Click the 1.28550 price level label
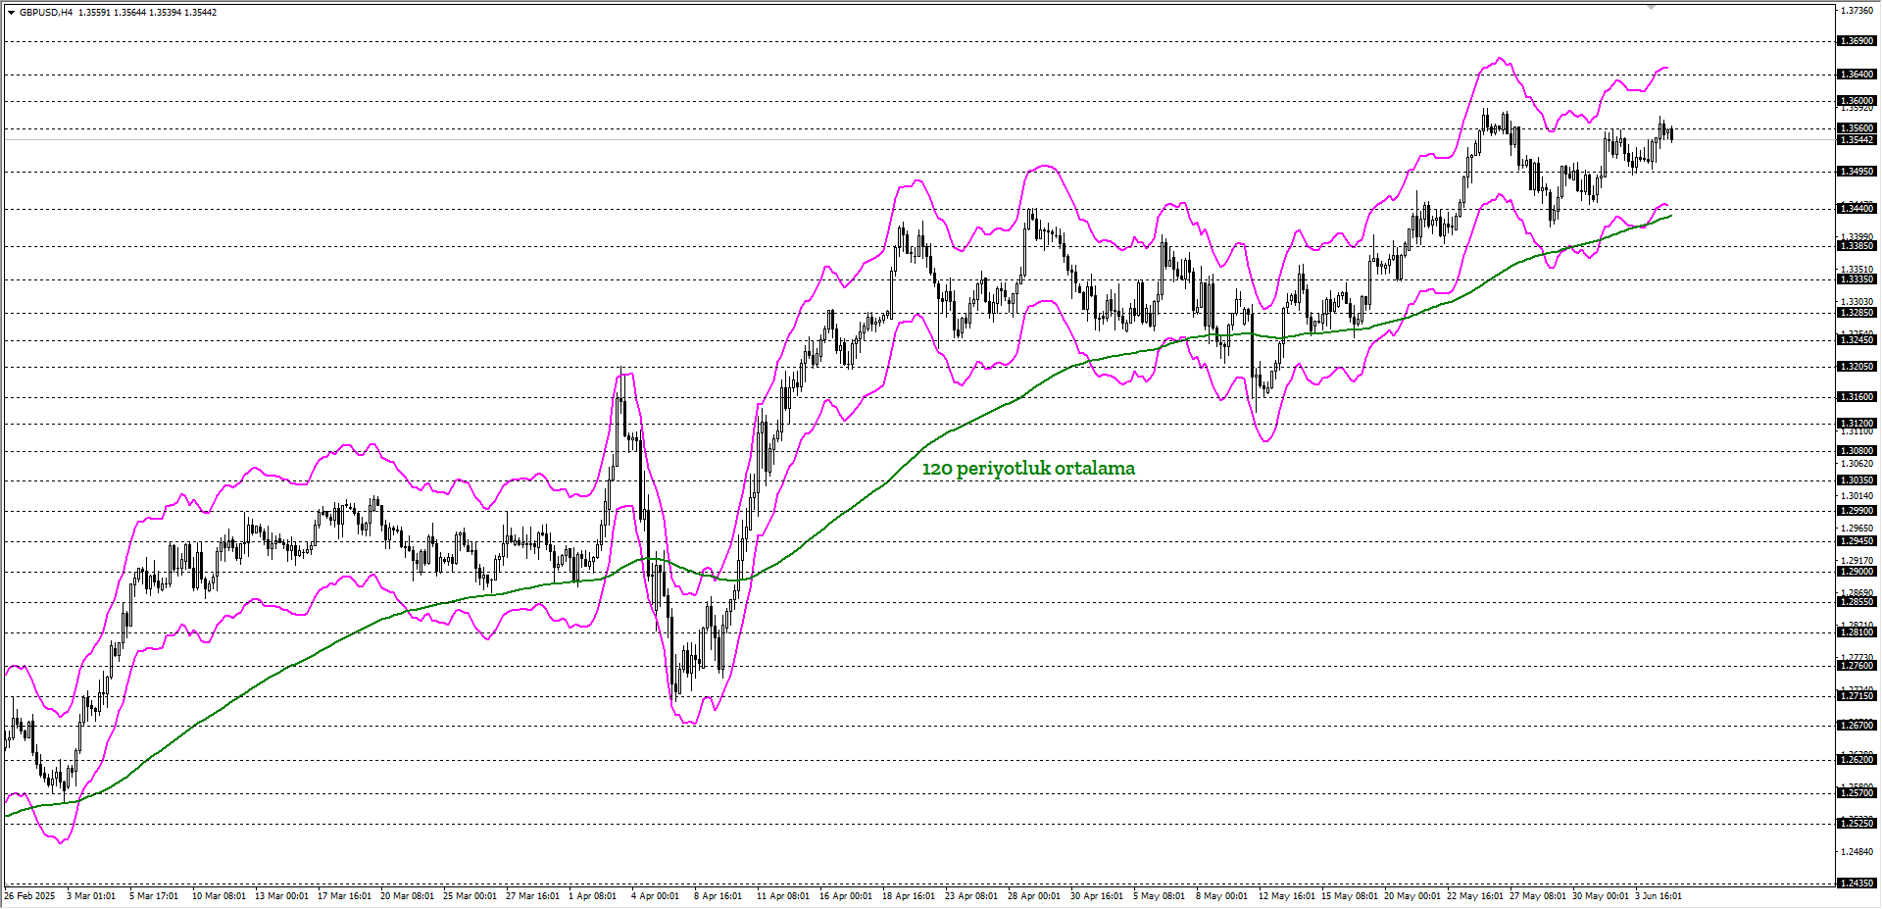Screen dimensions: 1882x909 click(1856, 602)
